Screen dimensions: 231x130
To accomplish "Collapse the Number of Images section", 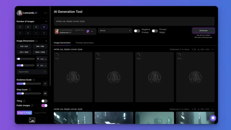I will coord(46,21).
